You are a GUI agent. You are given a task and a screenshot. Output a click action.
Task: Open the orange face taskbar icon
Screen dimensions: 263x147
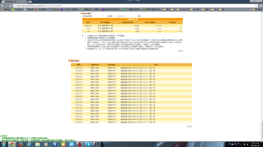[63, 144]
